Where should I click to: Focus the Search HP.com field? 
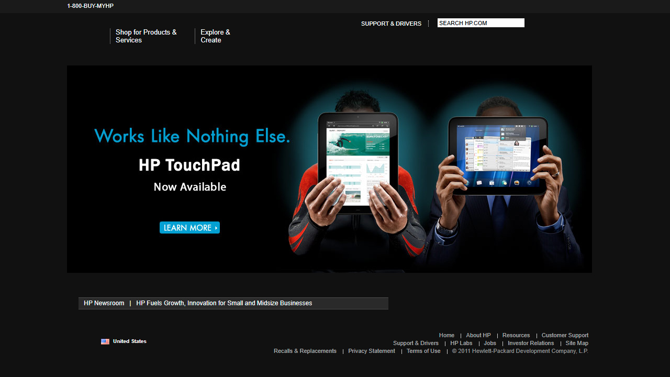point(481,23)
